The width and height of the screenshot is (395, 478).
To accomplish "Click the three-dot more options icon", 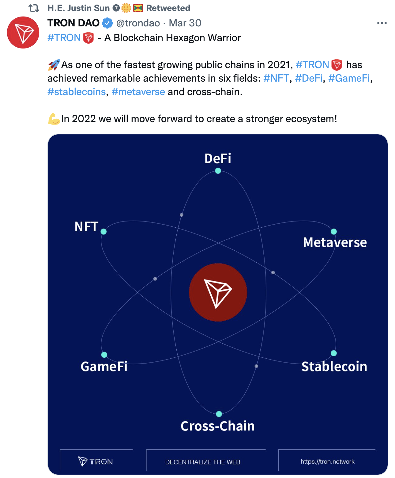I will 382,23.
